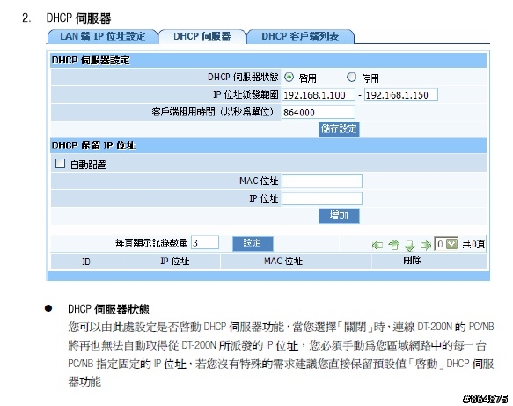Click the ID column header
This screenshot has width=513, height=406.
pyautogui.click(x=85, y=262)
